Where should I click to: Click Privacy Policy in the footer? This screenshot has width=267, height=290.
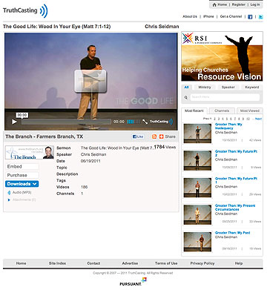tap(202, 263)
